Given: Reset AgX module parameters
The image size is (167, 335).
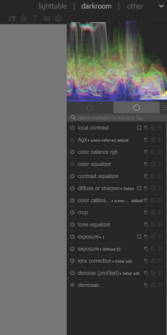Looking at the screenshot, I should click(x=153, y=140).
